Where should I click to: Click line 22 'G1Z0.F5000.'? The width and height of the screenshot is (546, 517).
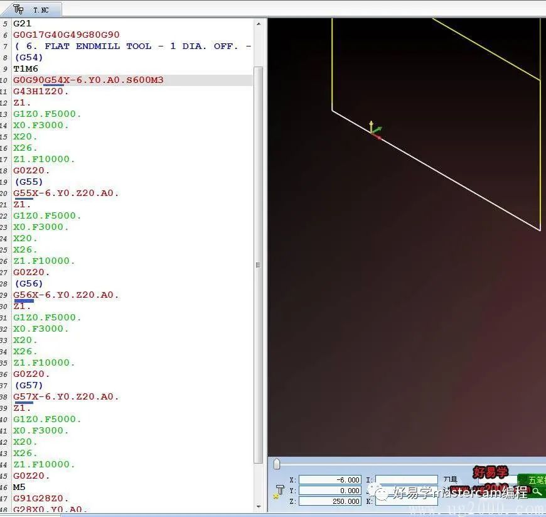[47, 215]
